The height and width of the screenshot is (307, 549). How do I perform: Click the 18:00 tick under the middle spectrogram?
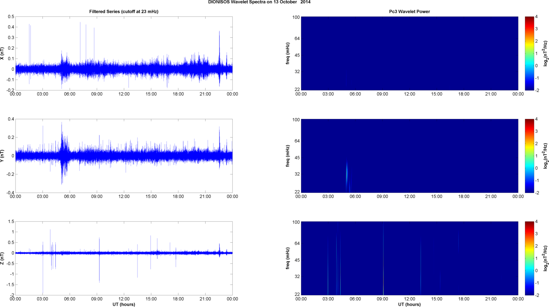pyautogui.click(x=464, y=197)
